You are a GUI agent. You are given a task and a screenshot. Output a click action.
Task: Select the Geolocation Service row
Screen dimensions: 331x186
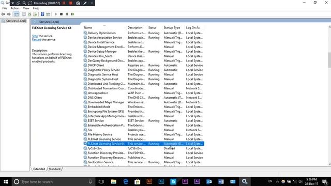[x=144, y=162]
